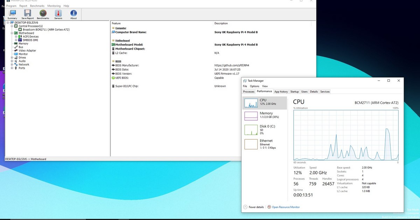Screen dimensions: 420x220
Task: Open the Help menu in HWiNFO
Action: coord(66,6)
